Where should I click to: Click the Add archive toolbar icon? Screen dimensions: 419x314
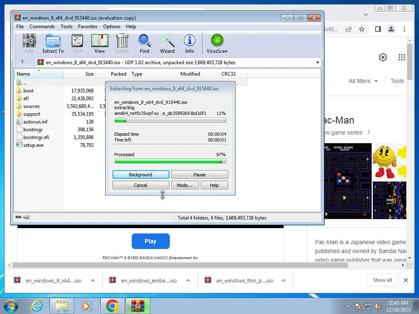(x=29, y=43)
